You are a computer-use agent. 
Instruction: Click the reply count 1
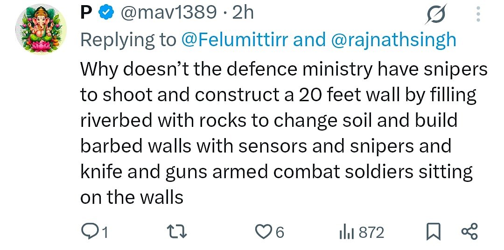pos(105,232)
